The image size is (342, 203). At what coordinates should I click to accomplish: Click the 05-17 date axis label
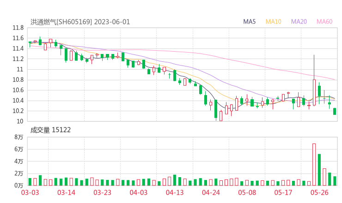pos(283,192)
